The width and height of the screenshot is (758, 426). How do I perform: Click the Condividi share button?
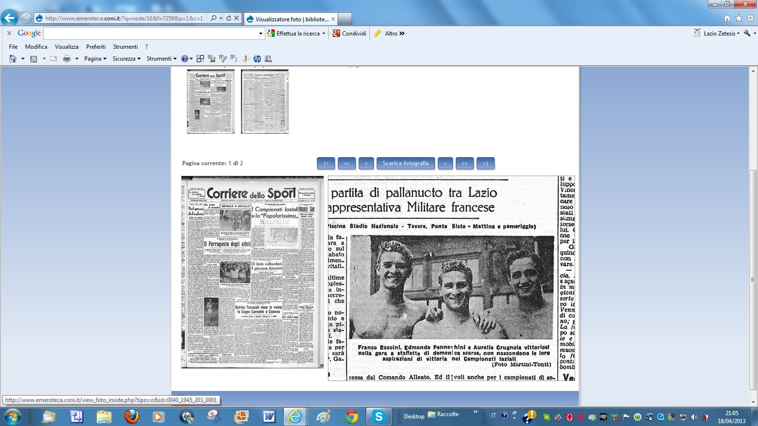click(350, 34)
